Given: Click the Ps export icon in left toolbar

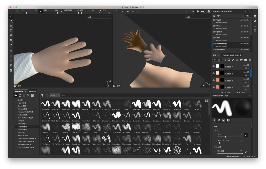Looking at the screenshot, I should [11, 66].
